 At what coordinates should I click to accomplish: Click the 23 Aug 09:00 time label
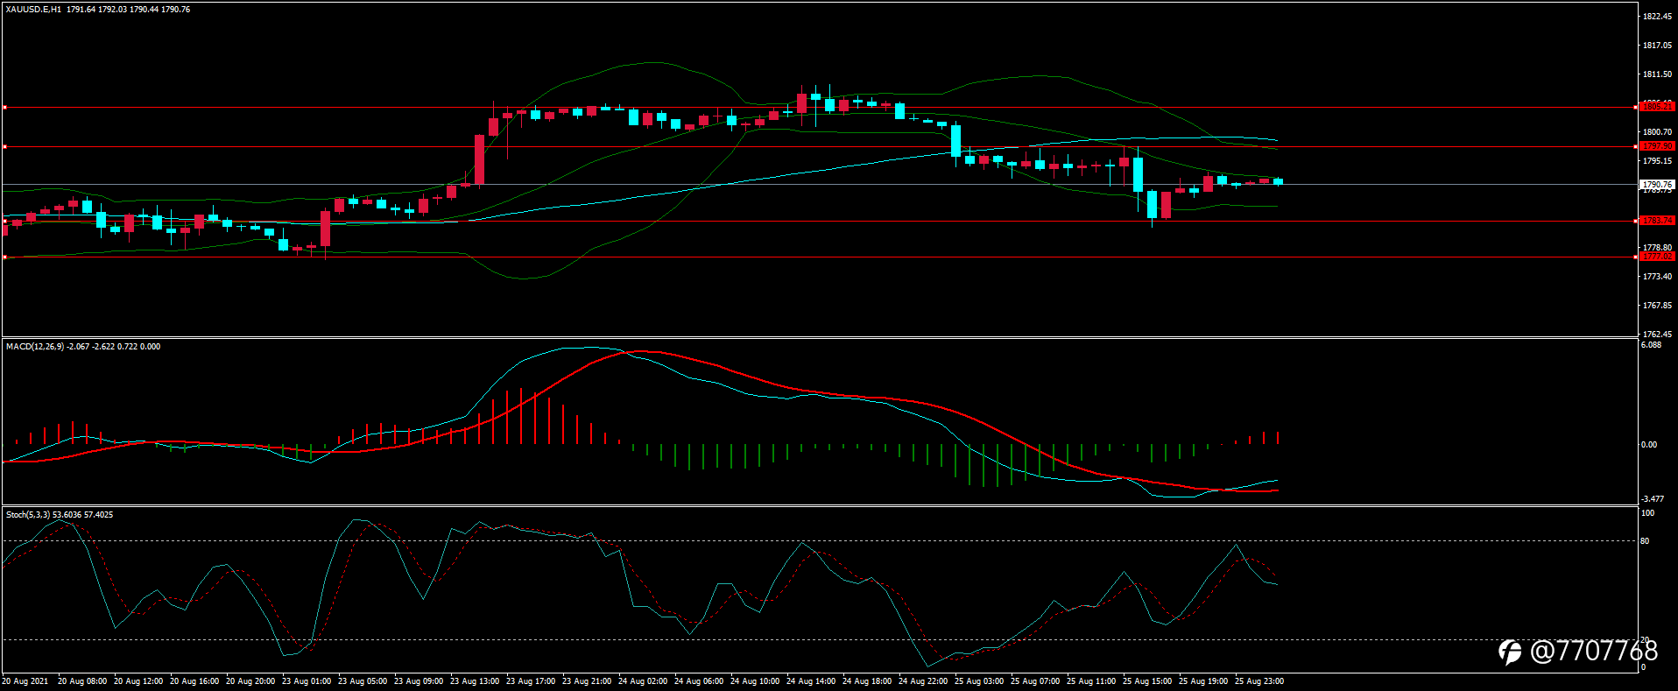[419, 681]
